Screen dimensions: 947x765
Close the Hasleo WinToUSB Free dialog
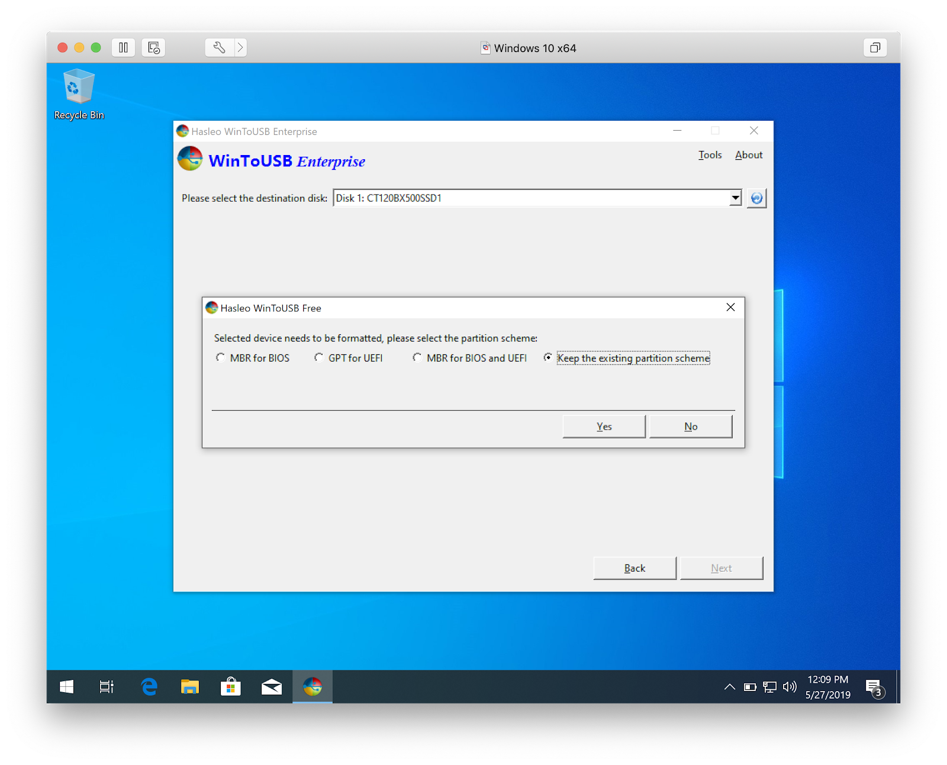tap(730, 308)
